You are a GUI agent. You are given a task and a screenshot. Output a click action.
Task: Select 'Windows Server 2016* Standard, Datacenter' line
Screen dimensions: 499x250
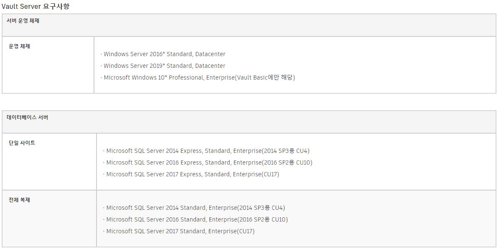163,54
